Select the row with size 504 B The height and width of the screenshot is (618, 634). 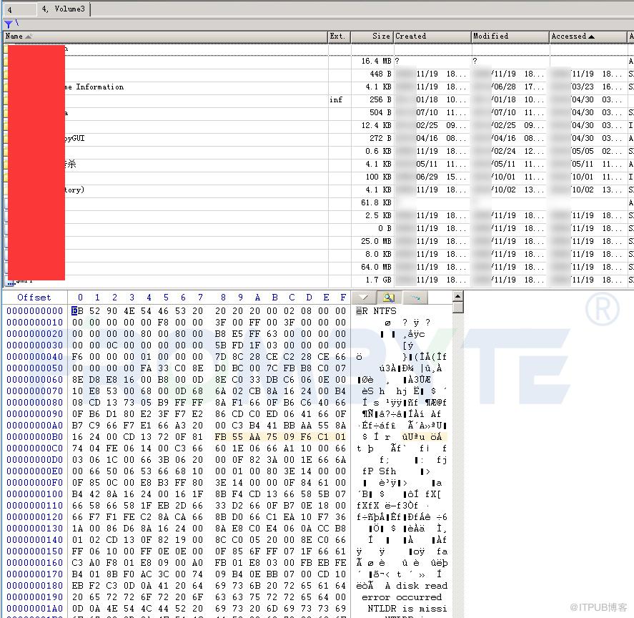(x=318, y=113)
